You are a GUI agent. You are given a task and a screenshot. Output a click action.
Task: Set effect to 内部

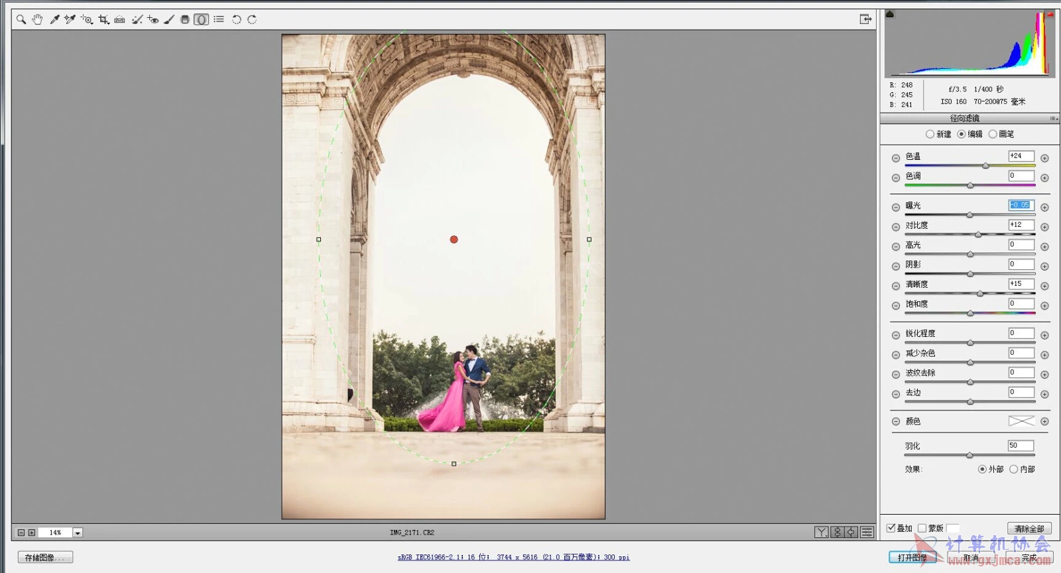coord(1013,469)
